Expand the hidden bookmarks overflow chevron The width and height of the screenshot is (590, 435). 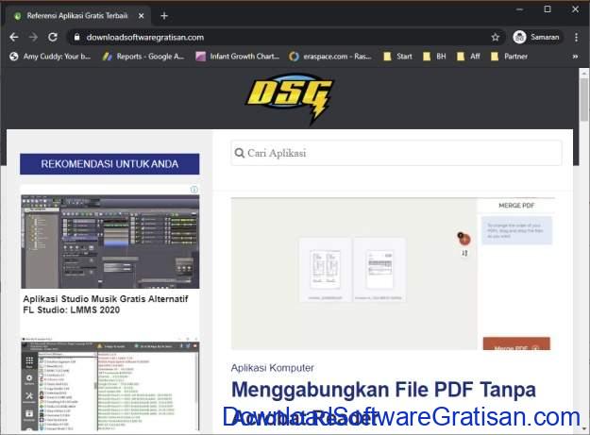pyautogui.click(x=575, y=57)
